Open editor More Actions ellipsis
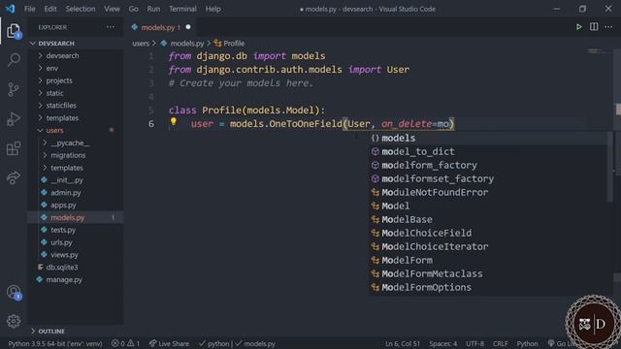This screenshot has height=349, width=621. [x=608, y=27]
